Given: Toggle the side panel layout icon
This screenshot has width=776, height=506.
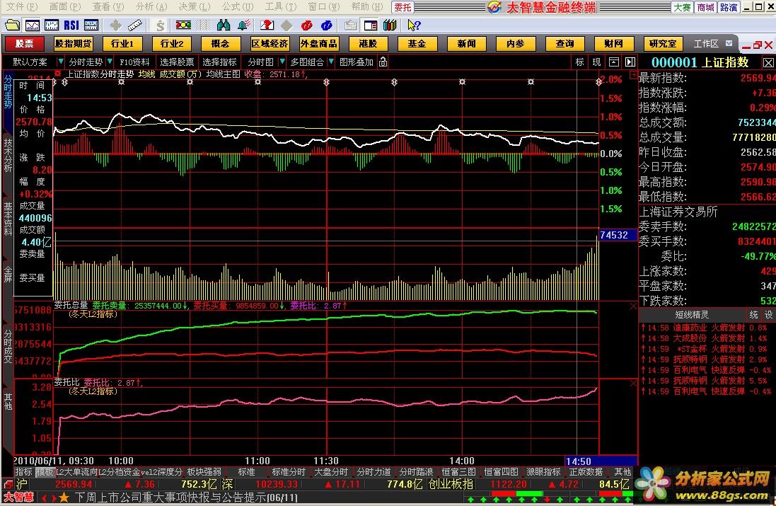Looking at the screenshot, I should [370, 25].
